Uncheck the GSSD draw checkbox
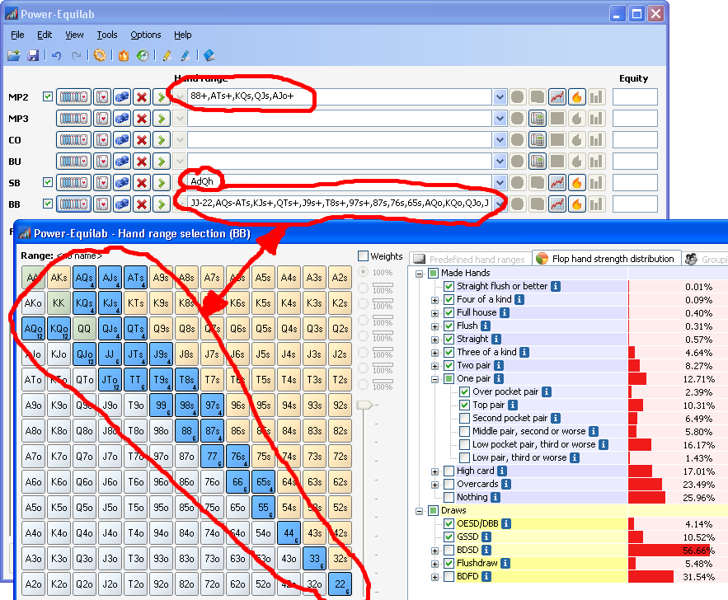The height and width of the screenshot is (600, 728). [449, 537]
